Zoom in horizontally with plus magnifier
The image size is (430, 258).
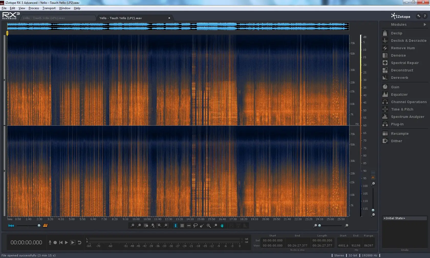346,226
